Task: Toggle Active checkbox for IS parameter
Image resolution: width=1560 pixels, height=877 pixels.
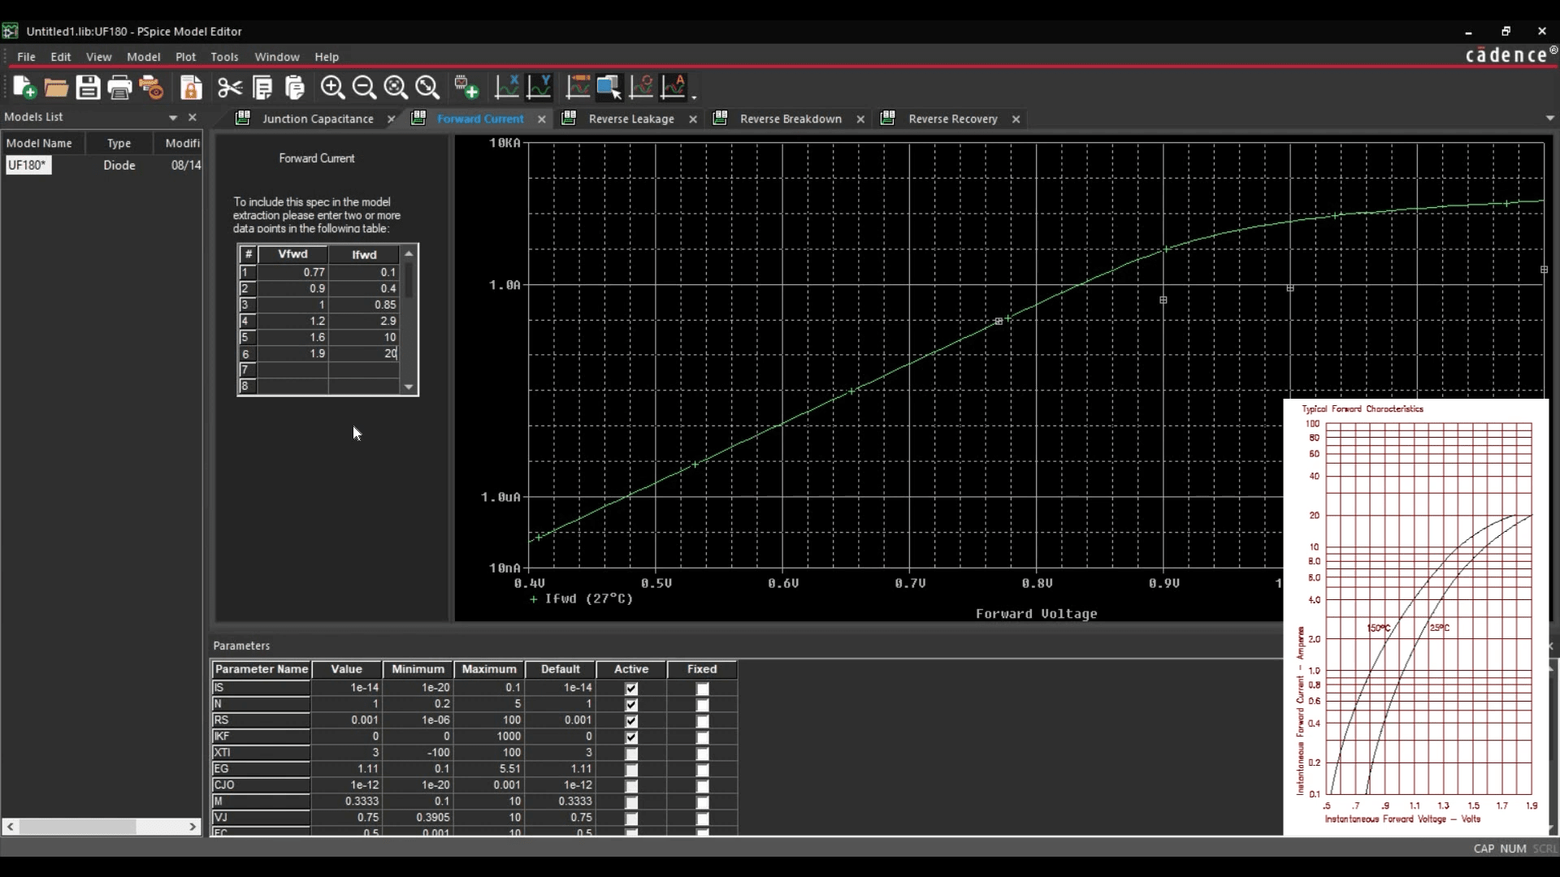Action: click(631, 689)
